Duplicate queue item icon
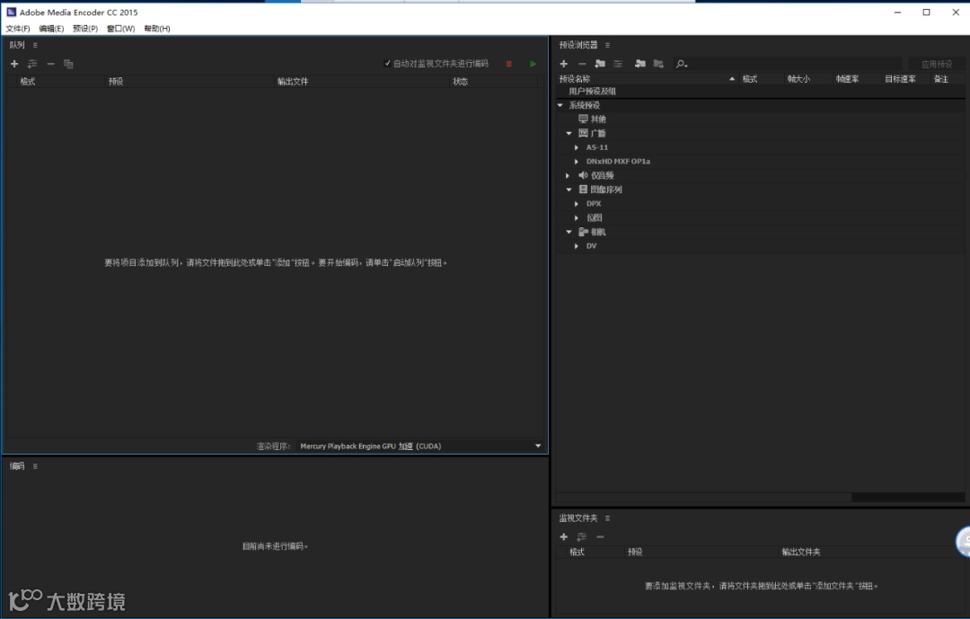This screenshot has width=970, height=619. (68, 64)
